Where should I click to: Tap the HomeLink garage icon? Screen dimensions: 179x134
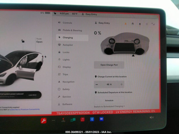(133, 24)
